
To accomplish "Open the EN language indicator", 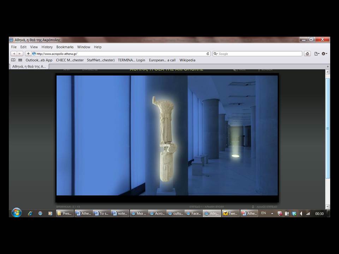I will (263, 213).
